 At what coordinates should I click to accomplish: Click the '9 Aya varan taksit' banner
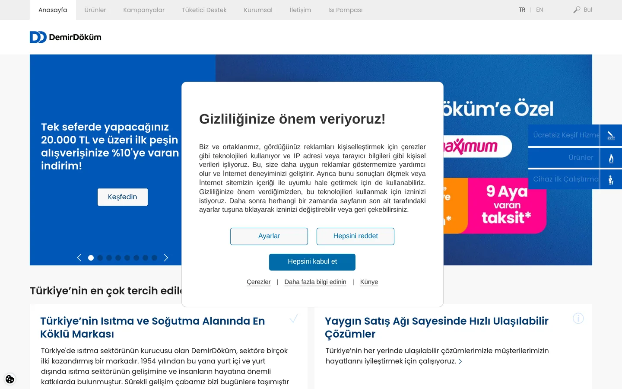(507, 206)
